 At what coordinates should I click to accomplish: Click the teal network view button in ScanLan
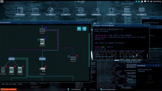[79, 29]
